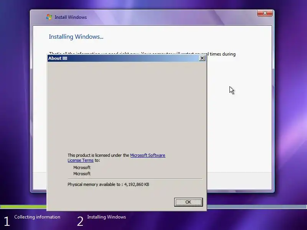Screen dimensions: 307x230
Task: Select the physical memory 4,192,860 KB text
Action: point(108,184)
